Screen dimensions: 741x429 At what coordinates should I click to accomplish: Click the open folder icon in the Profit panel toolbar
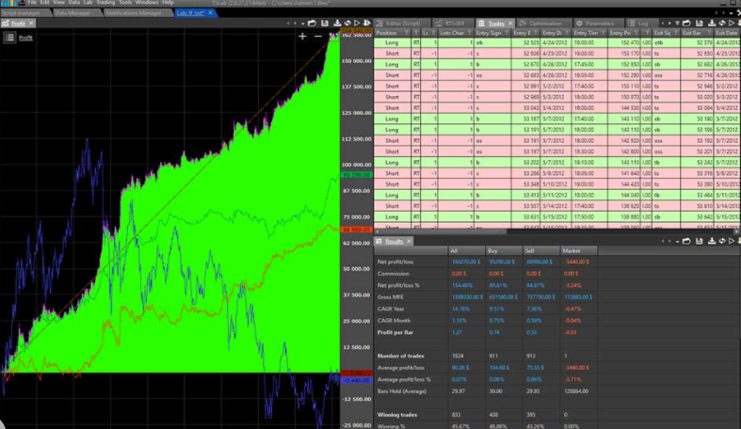(314, 23)
